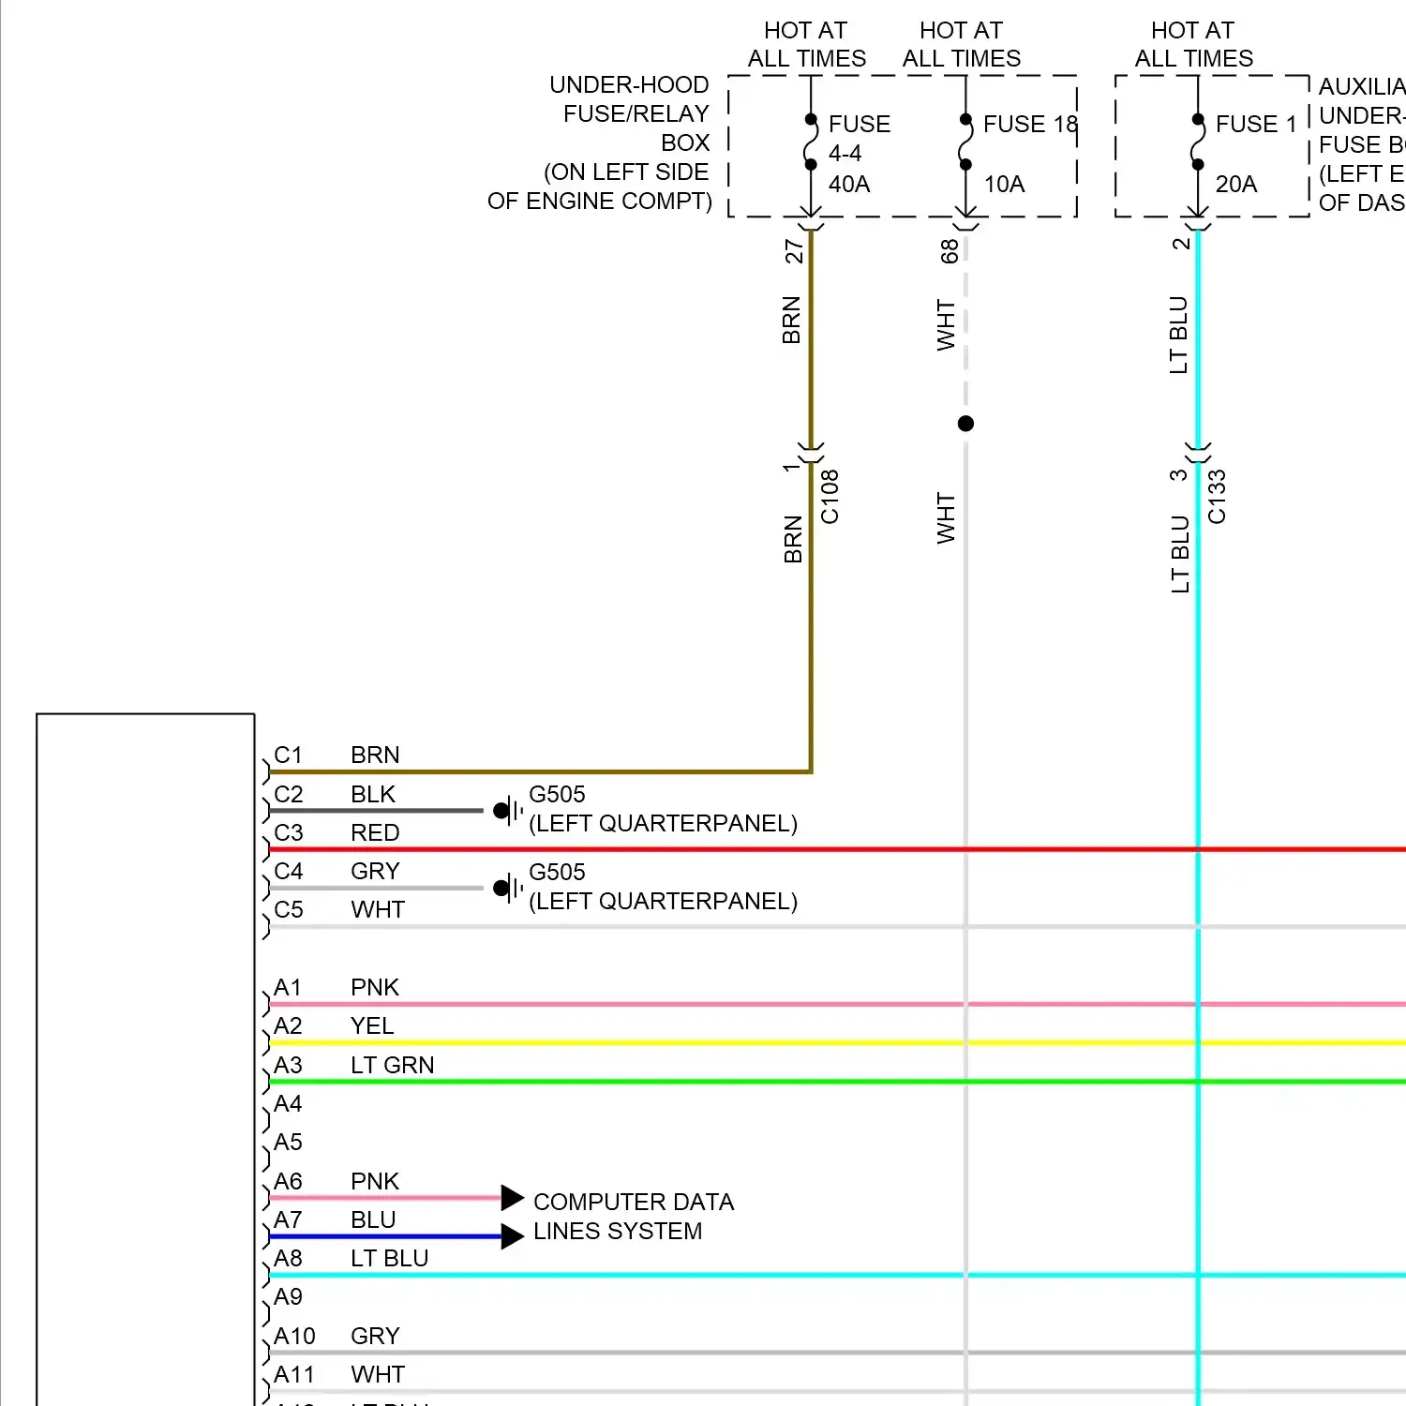The image size is (1406, 1406).
Task: Click the 'COMPUTER DATA' text line
Action: pos(634,1202)
